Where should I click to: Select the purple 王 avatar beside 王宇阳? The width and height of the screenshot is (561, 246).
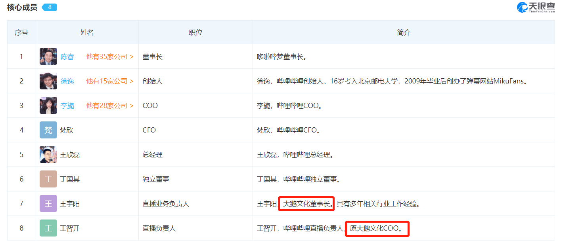[48, 204]
